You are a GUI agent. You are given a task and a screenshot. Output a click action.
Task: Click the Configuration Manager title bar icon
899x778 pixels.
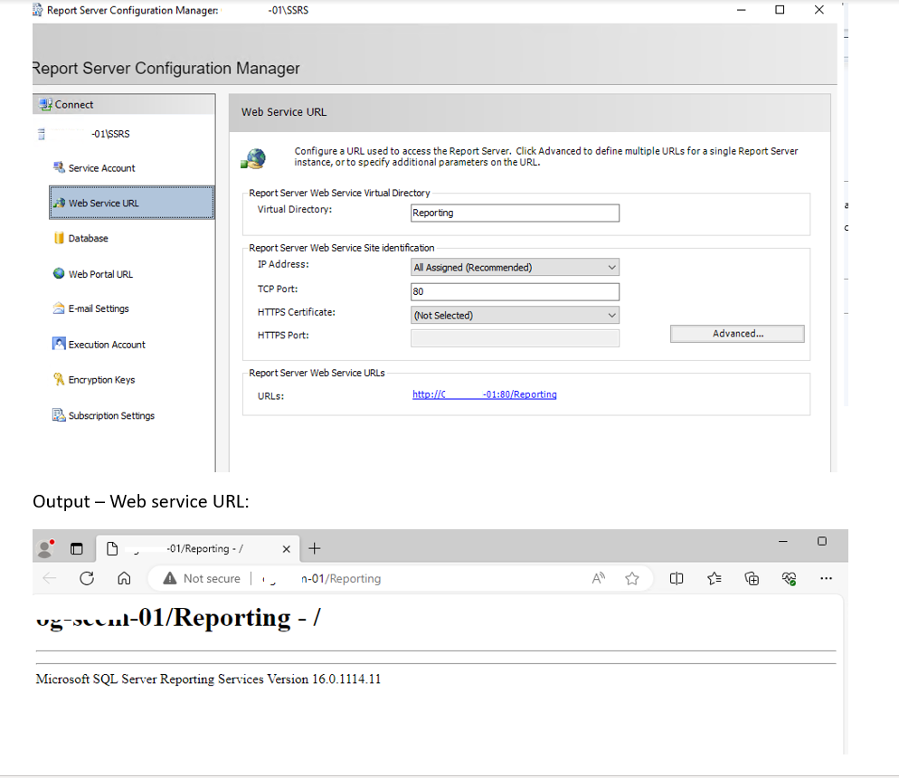(x=37, y=10)
